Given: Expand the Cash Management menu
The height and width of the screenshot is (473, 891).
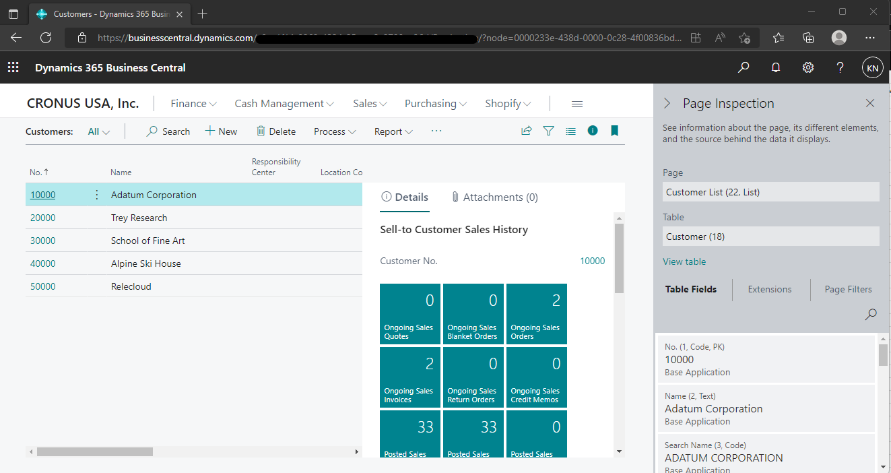Looking at the screenshot, I should click(x=284, y=104).
